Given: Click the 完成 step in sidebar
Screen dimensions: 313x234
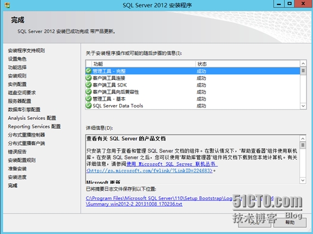Looking at the screenshot, I should click(x=12, y=185).
